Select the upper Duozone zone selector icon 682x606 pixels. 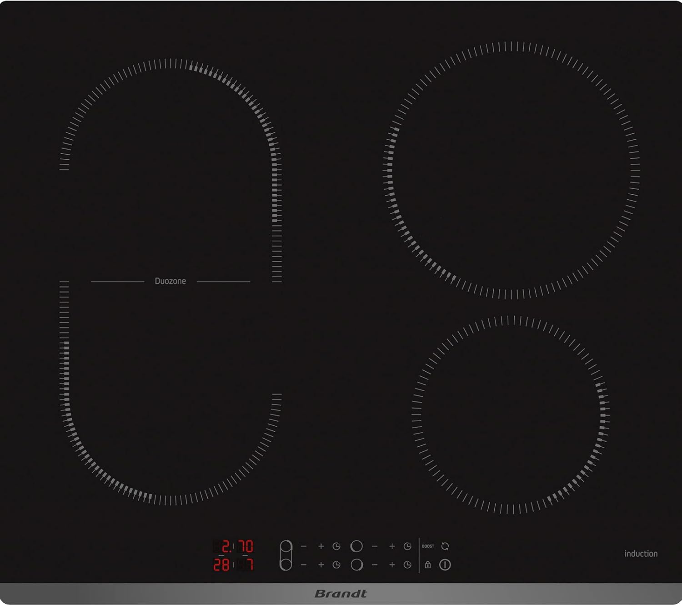click(286, 546)
